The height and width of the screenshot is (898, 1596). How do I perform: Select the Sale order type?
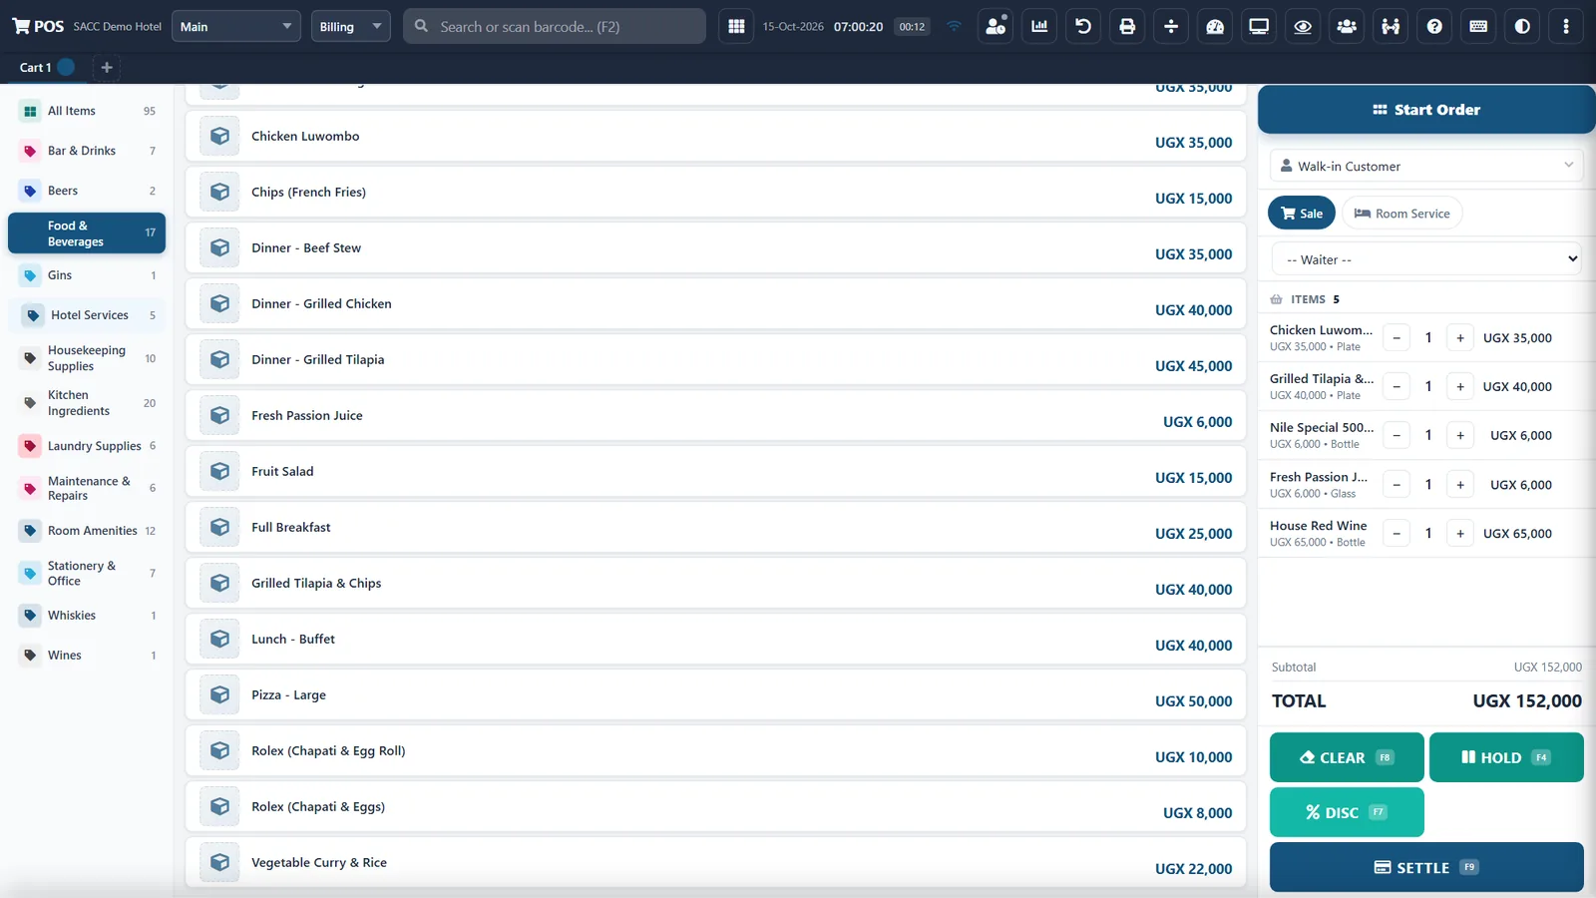pos(1302,214)
